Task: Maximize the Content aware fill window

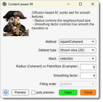Action: tap(80, 4)
